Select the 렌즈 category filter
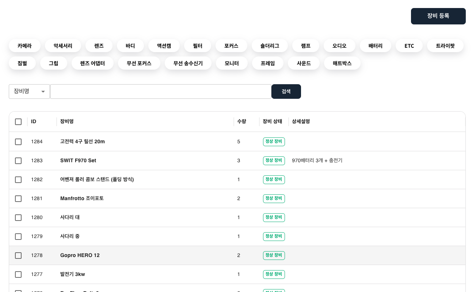This screenshot has height=292, width=472. 99,46
